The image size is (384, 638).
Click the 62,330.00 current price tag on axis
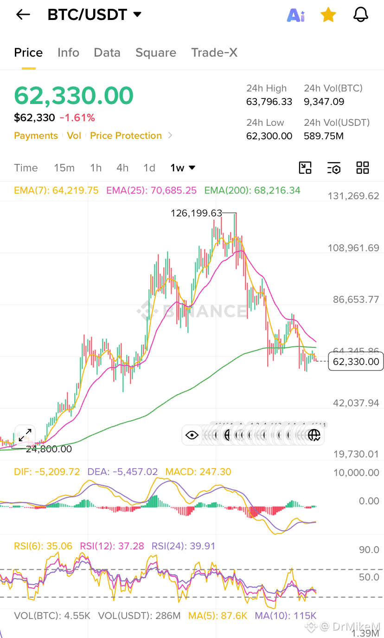coord(356,361)
